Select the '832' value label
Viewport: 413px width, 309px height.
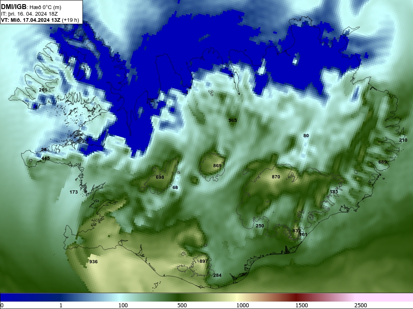(x=297, y=231)
